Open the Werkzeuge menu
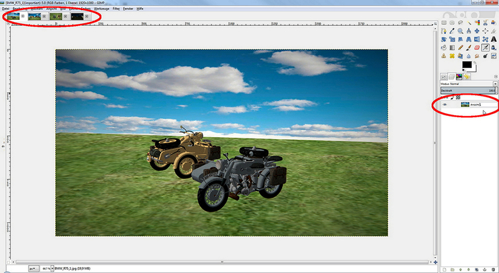 coord(102,9)
